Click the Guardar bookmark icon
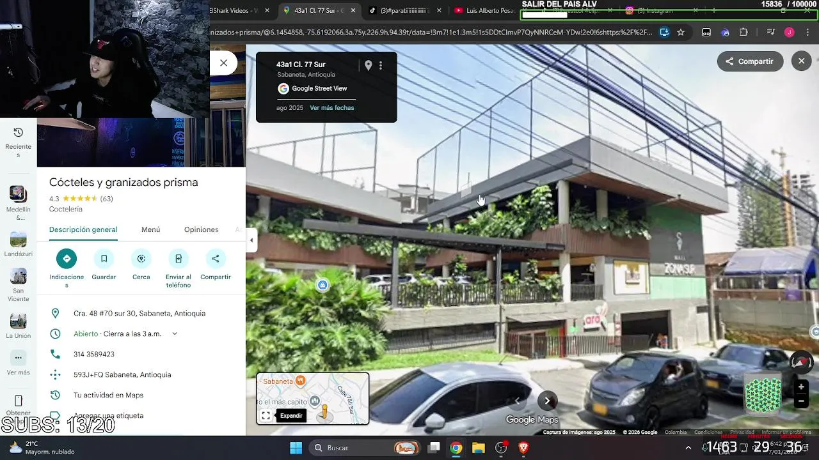Screen dimensions: 819x460 click(x=104, y=258)
